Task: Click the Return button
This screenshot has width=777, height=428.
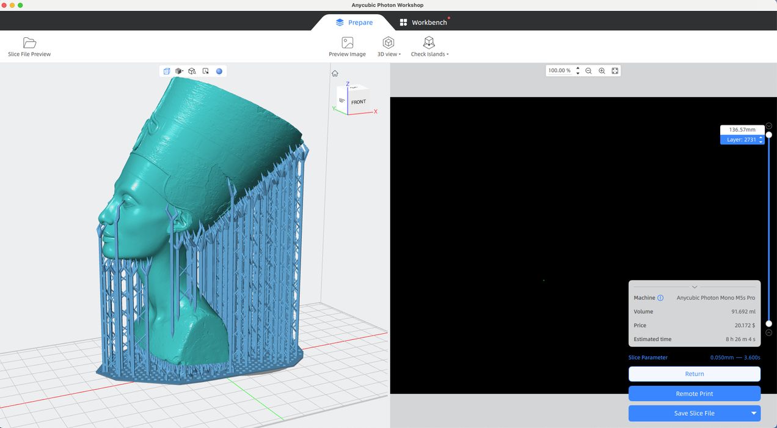Action: tap(695, 374)
